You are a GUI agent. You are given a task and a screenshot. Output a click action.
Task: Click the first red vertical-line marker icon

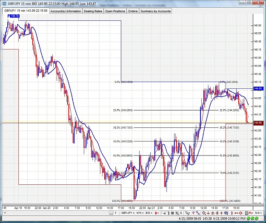209,213
